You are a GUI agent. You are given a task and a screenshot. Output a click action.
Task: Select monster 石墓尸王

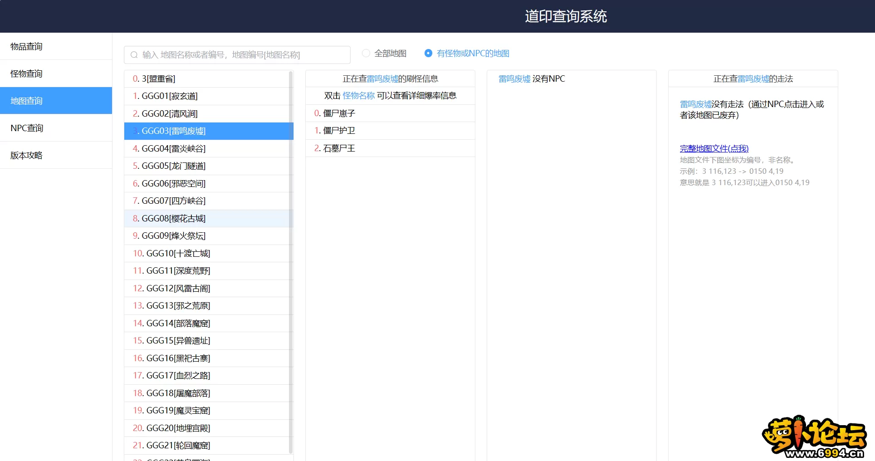click(x=390, y=148)
